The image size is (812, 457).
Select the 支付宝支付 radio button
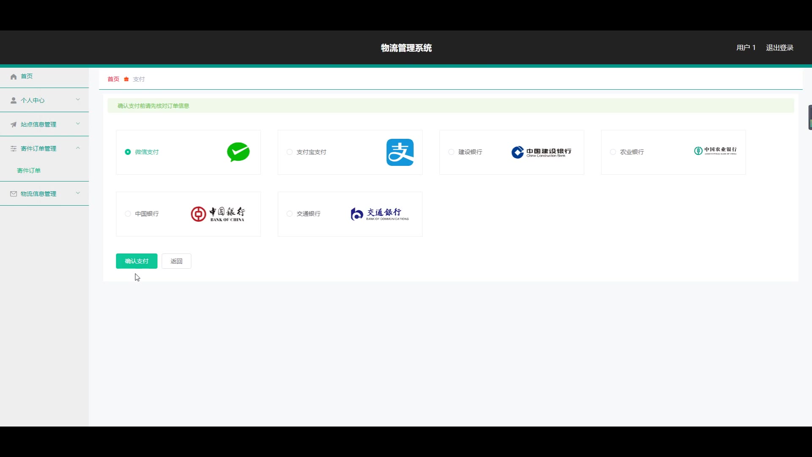coord(289,152)
